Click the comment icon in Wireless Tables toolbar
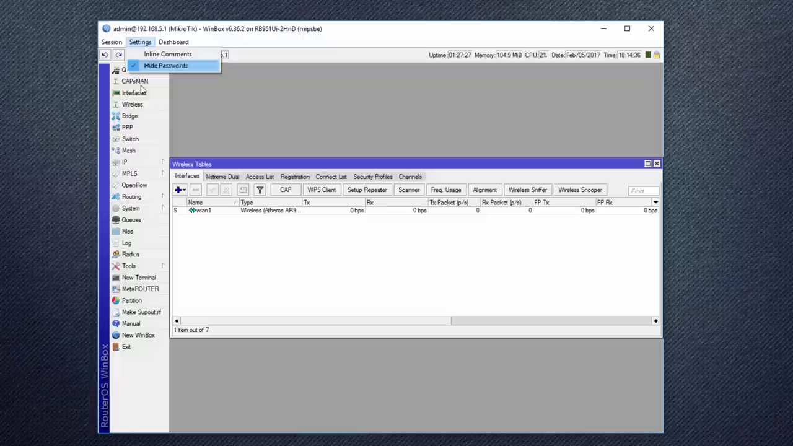The width and height of the screenshot is (793, 446). (x=243, y=190)
